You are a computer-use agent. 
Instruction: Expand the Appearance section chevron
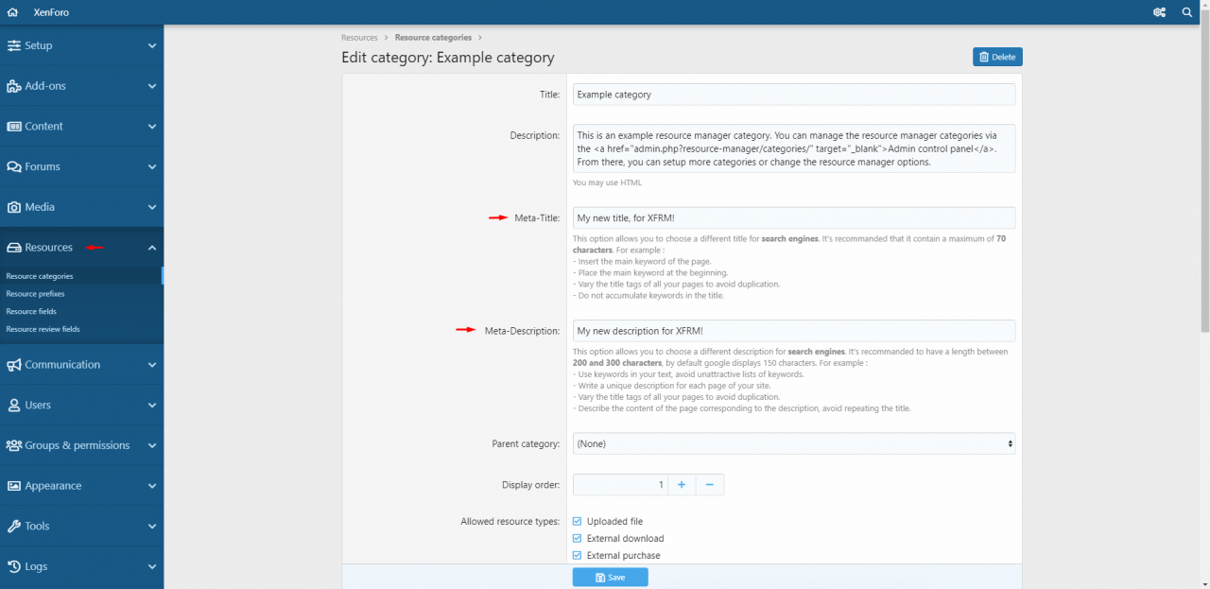tap(152, 486)
